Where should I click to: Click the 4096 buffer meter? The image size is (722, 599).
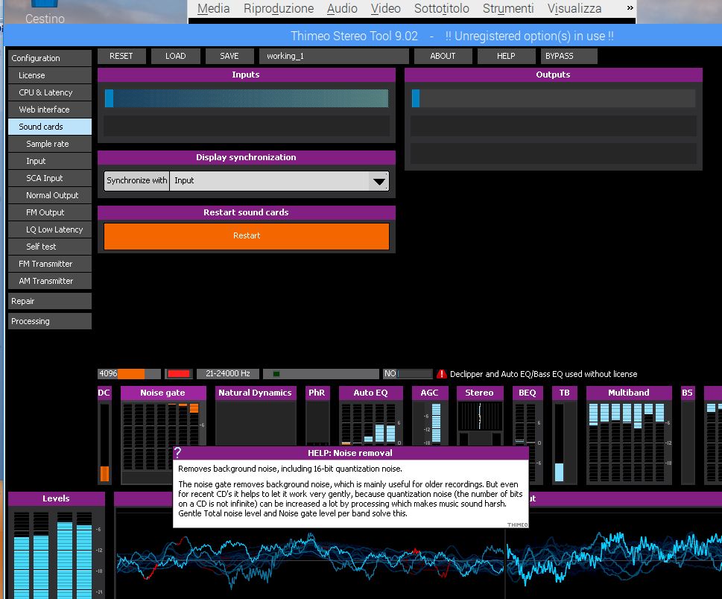pyautogui.click(x=129, y=374)
